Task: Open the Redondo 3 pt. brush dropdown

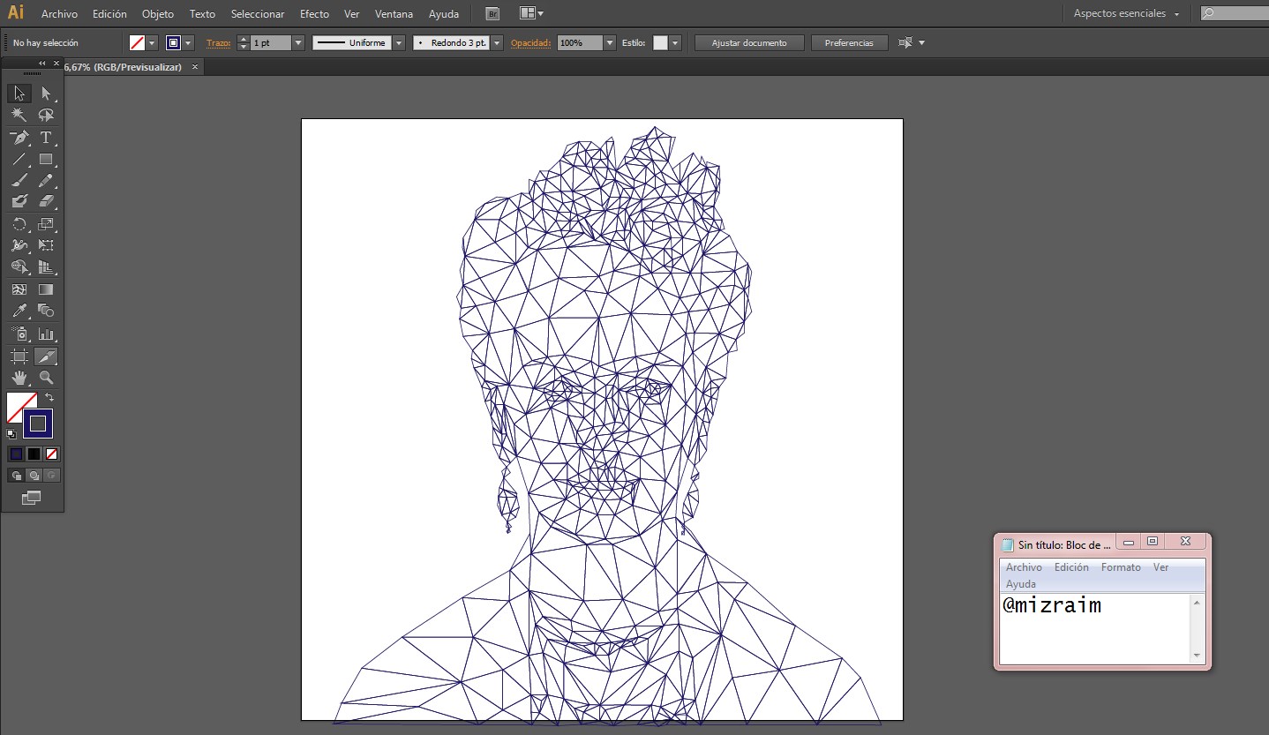Action: tap(497, 42)
